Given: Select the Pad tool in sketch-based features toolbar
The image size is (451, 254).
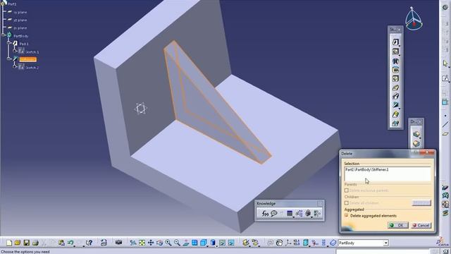Looking at the screenshot, I should point(395,42).
